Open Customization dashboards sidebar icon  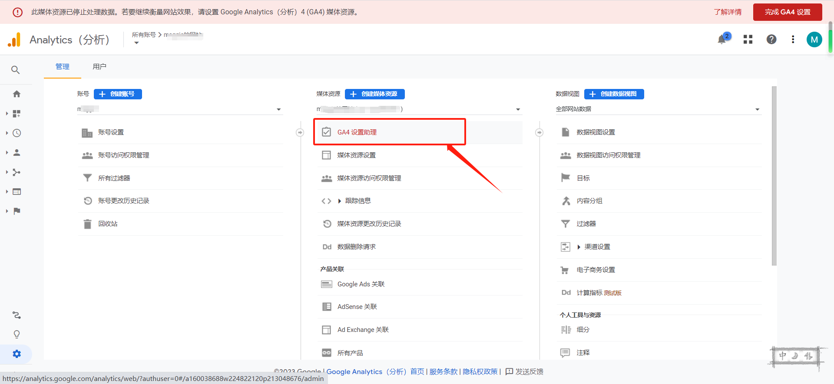17,114
